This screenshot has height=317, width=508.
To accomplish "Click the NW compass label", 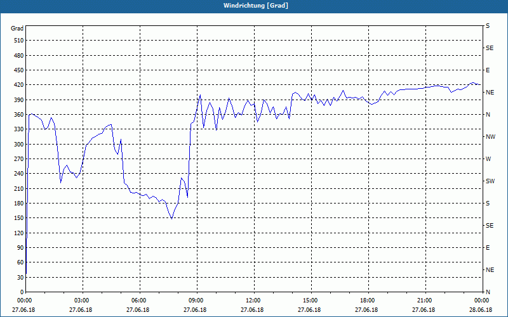I will (x=490, y=137).
